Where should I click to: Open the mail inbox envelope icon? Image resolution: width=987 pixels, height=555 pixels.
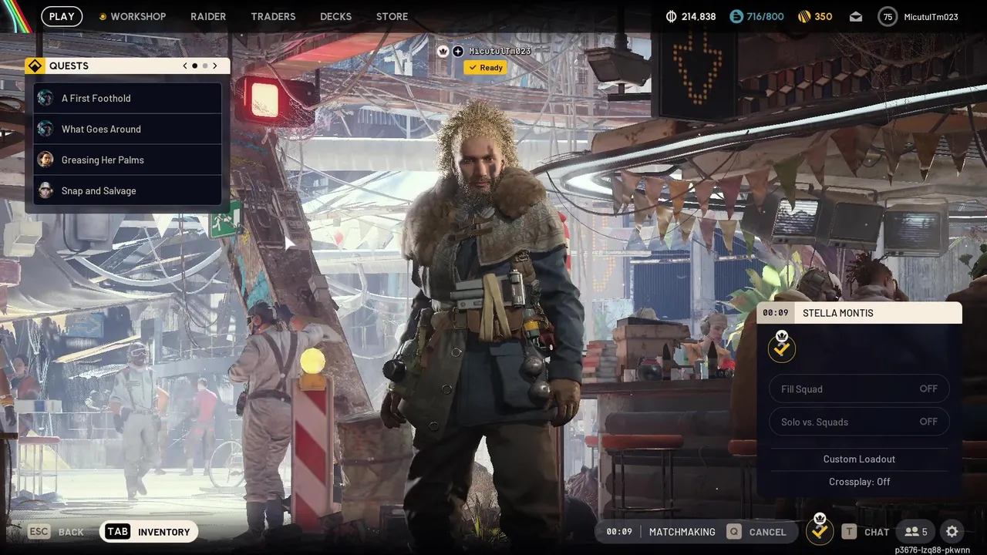pyautogui.click(x=856, y=16)
